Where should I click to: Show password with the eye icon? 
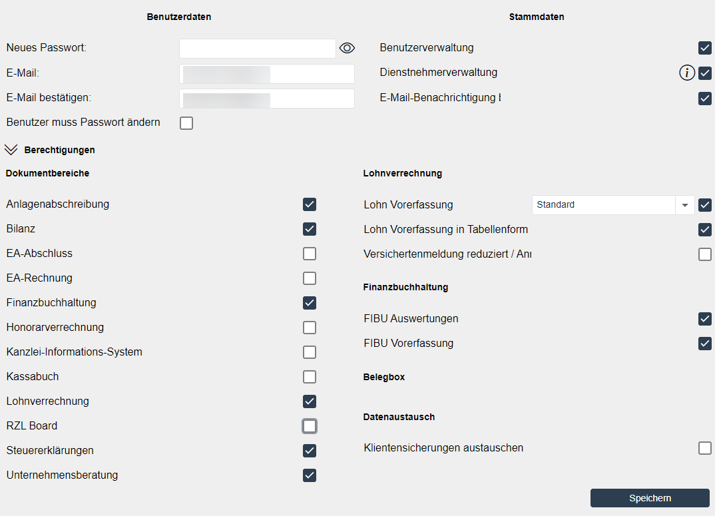click(347, 48)
